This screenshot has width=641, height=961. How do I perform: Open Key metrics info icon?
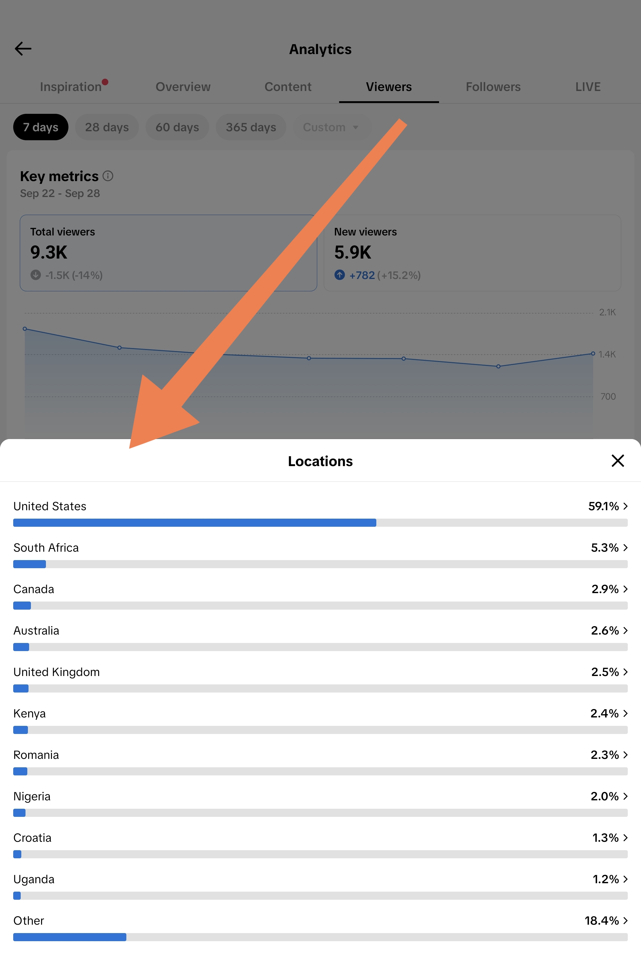point(108,176)
